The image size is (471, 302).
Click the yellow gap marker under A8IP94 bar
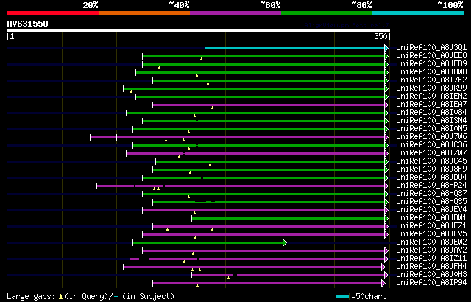coord(197,286)
